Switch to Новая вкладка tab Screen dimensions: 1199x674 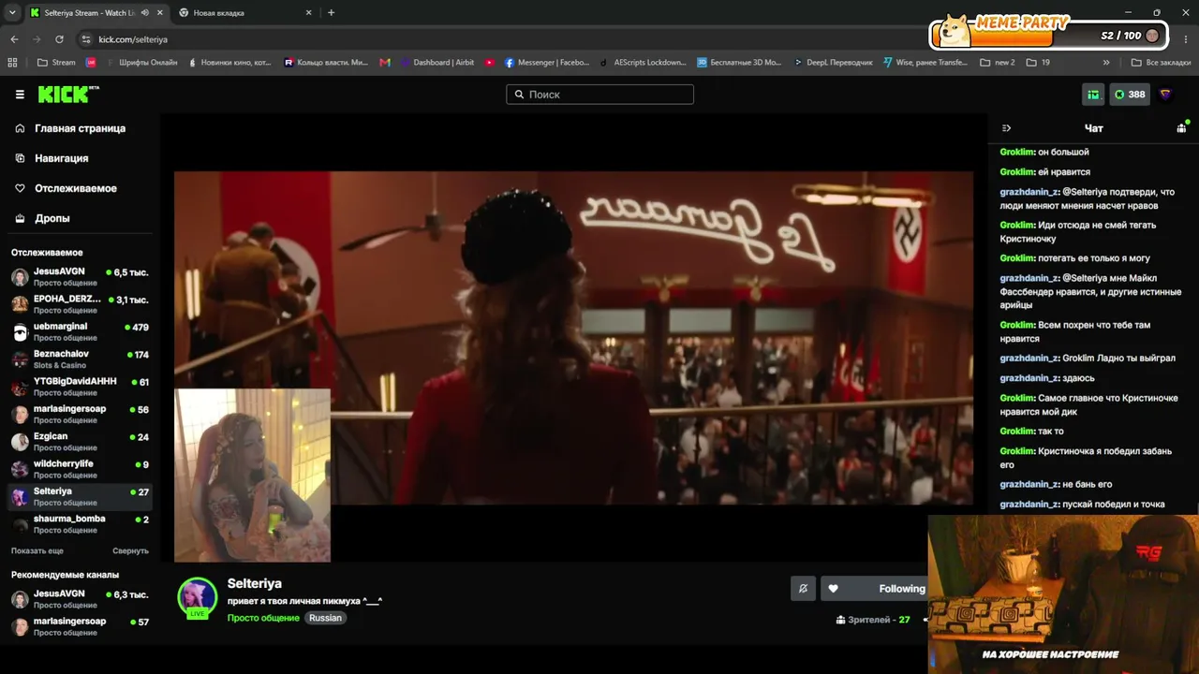244,13
